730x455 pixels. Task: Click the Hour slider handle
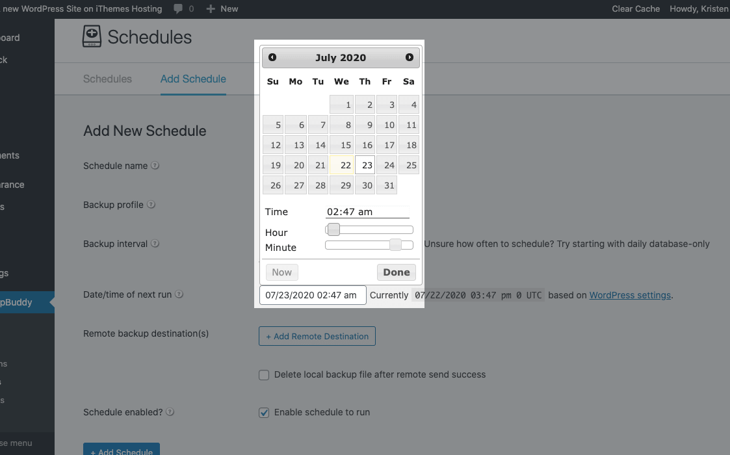click(x=333, y=229)
